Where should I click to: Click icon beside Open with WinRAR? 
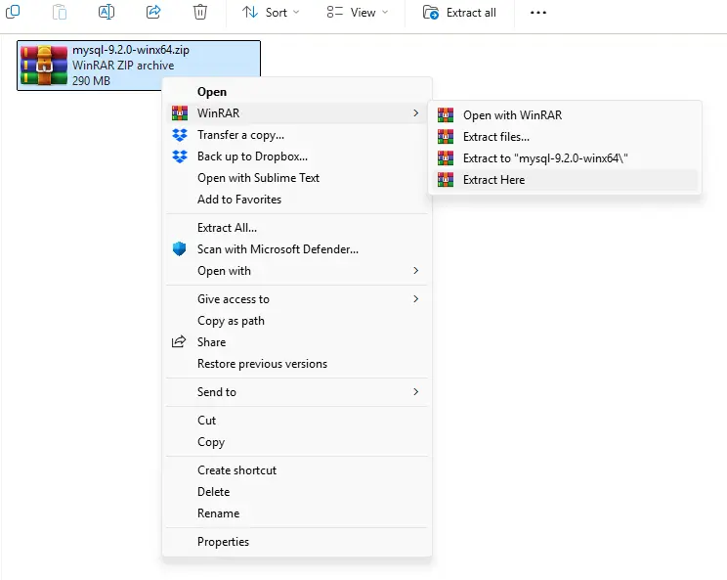446,115
